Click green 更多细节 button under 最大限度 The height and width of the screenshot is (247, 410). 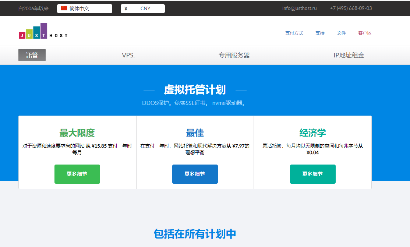77,174
